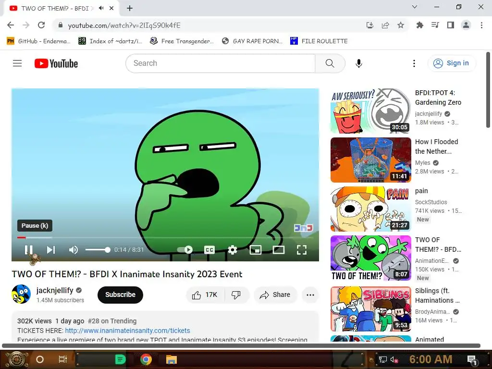The width and height of the screenshot is (492, 369).
Task: Switch to theater mode icon
Action: pyautogui.click(x=279, y=250)
